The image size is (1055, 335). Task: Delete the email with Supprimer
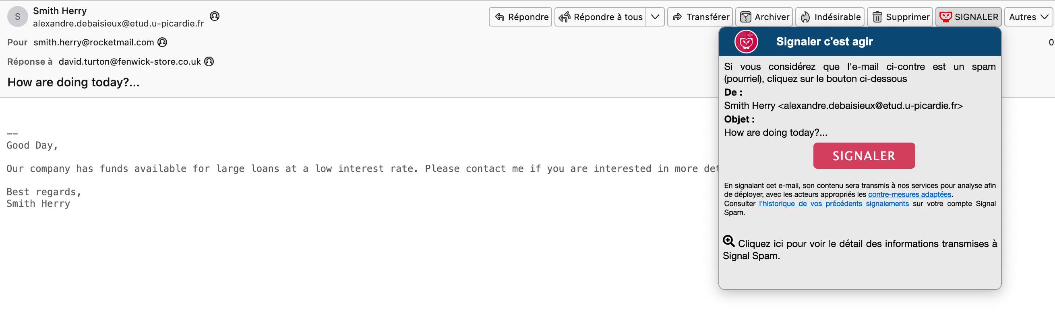(900, 17)
